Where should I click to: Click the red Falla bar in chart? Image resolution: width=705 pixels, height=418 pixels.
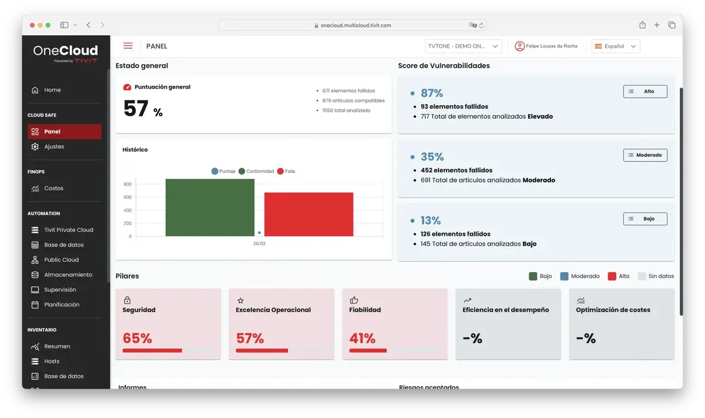[x=308, y=215]
